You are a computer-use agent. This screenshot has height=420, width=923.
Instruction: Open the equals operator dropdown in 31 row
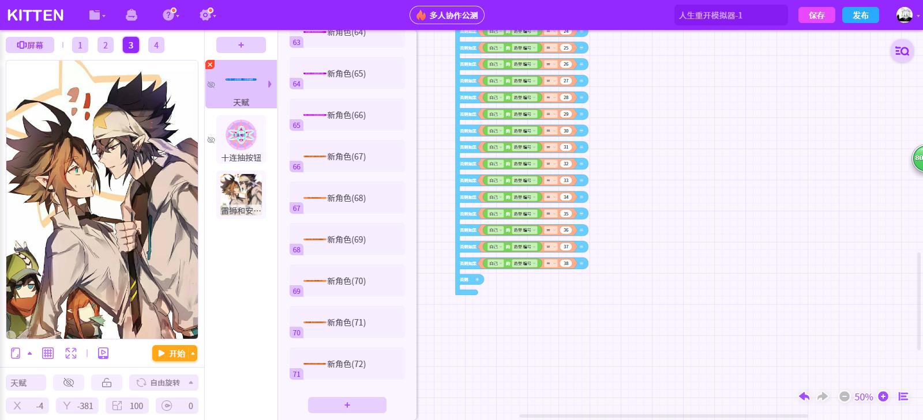pos(550,147)
